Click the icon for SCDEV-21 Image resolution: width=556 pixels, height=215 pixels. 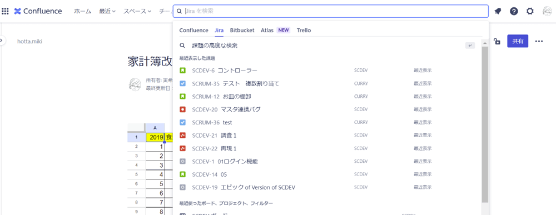pos(182,136)
